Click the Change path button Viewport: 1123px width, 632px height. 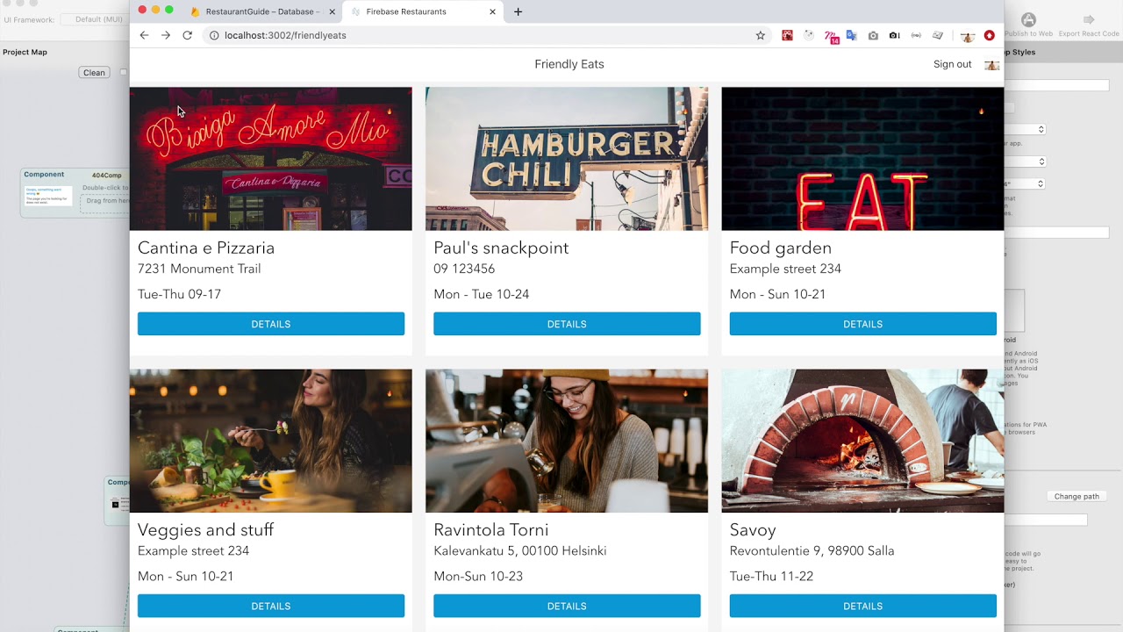[1077, 497]
